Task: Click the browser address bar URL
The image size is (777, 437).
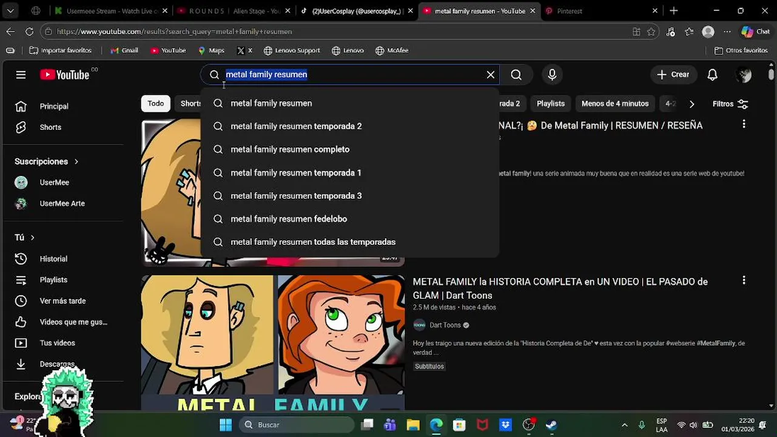Action: (175, 32)
